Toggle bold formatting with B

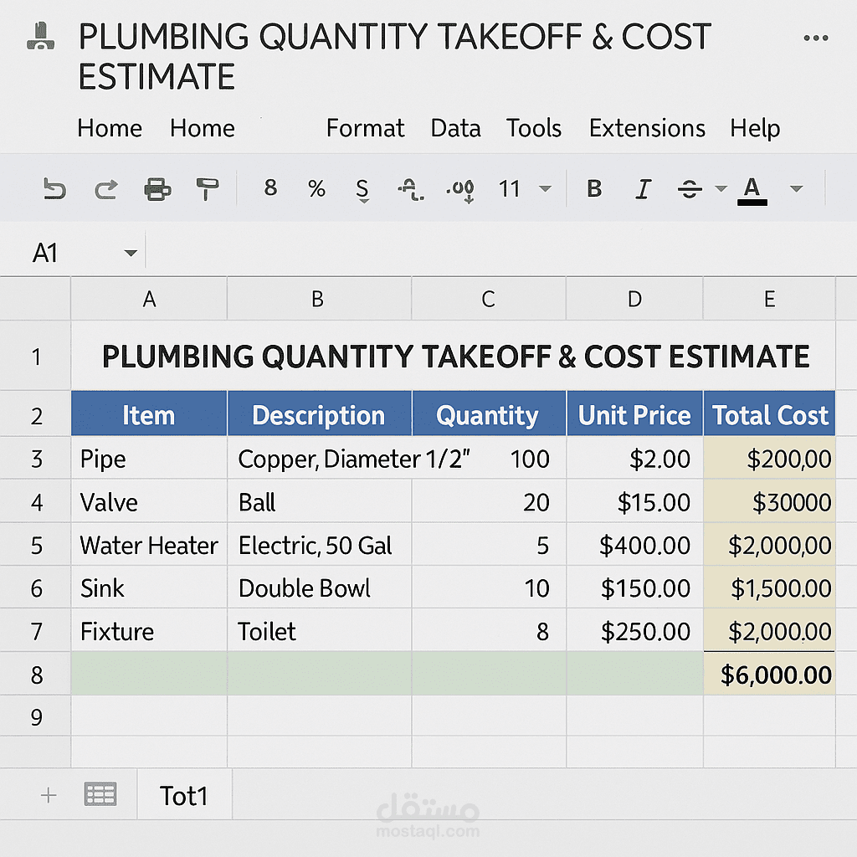pyautogui.click(x=594, y=188)
